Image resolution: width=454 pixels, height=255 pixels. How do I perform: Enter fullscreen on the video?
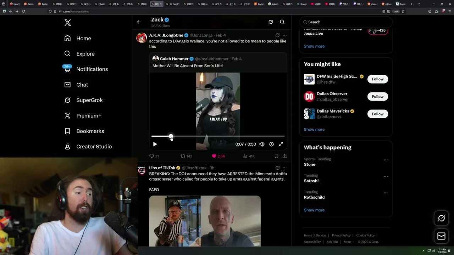point(281,144)
